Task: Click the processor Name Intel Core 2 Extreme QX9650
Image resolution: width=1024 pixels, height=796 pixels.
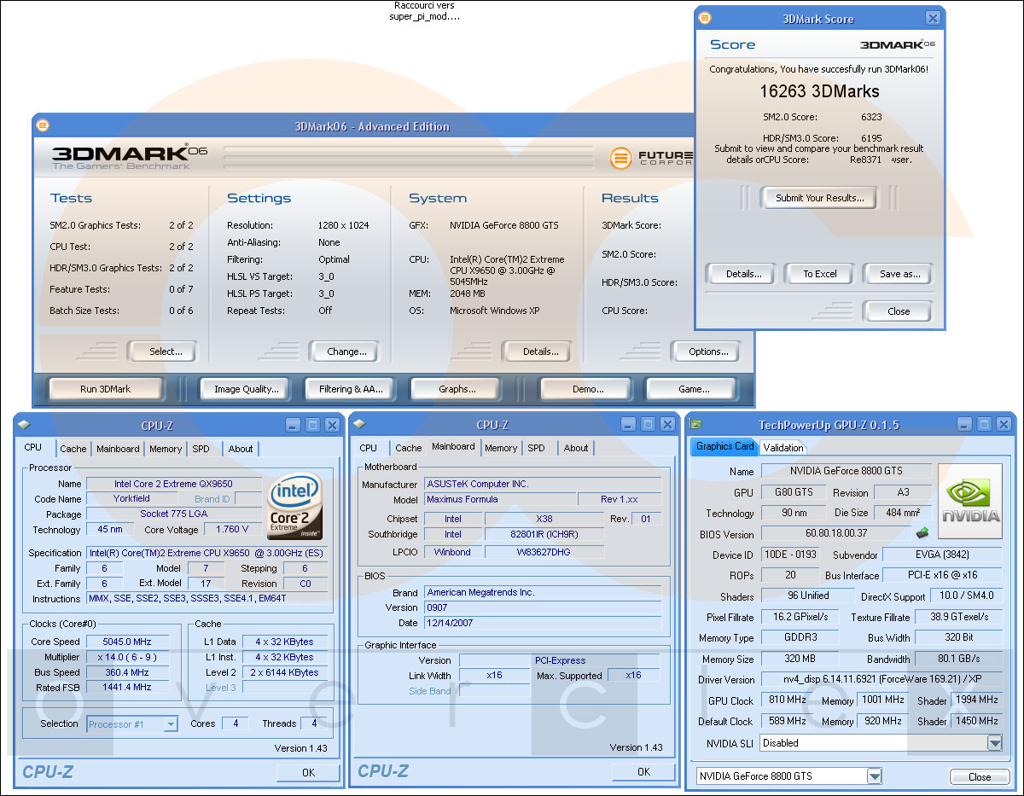Action: click(173, 484)
